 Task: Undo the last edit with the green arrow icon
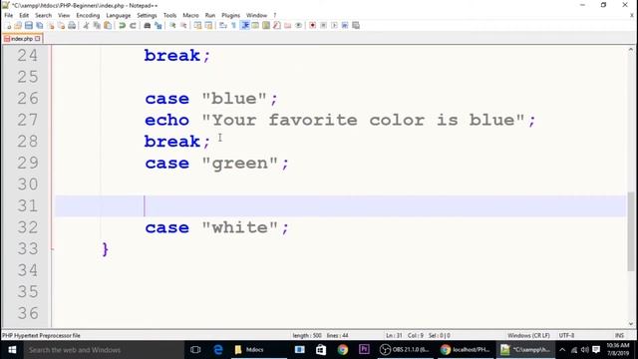click(x=122, y=26)
